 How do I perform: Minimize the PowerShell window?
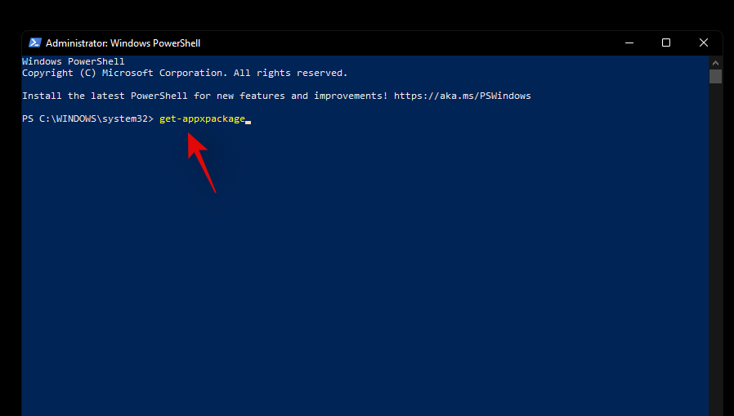tap(629, 42)
